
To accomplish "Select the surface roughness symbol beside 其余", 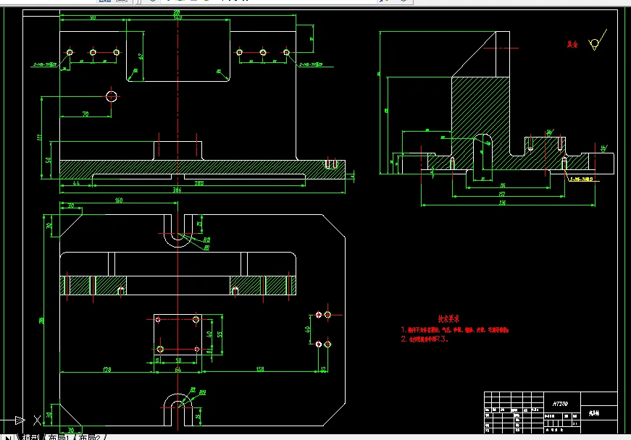I will point(597,41).
